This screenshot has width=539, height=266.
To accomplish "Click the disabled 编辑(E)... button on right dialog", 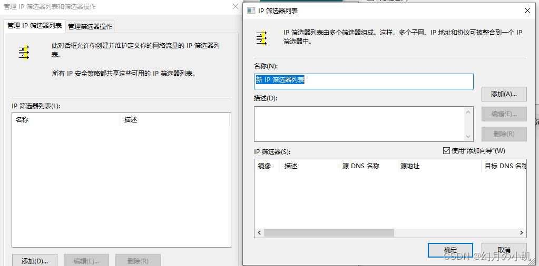I will (x=504, y=114).
